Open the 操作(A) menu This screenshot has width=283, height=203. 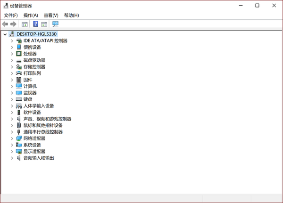coord(31,16)
